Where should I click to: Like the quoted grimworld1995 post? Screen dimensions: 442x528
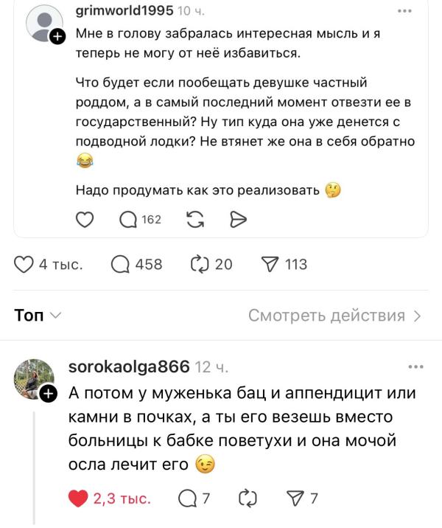click(x=85, y=219)
